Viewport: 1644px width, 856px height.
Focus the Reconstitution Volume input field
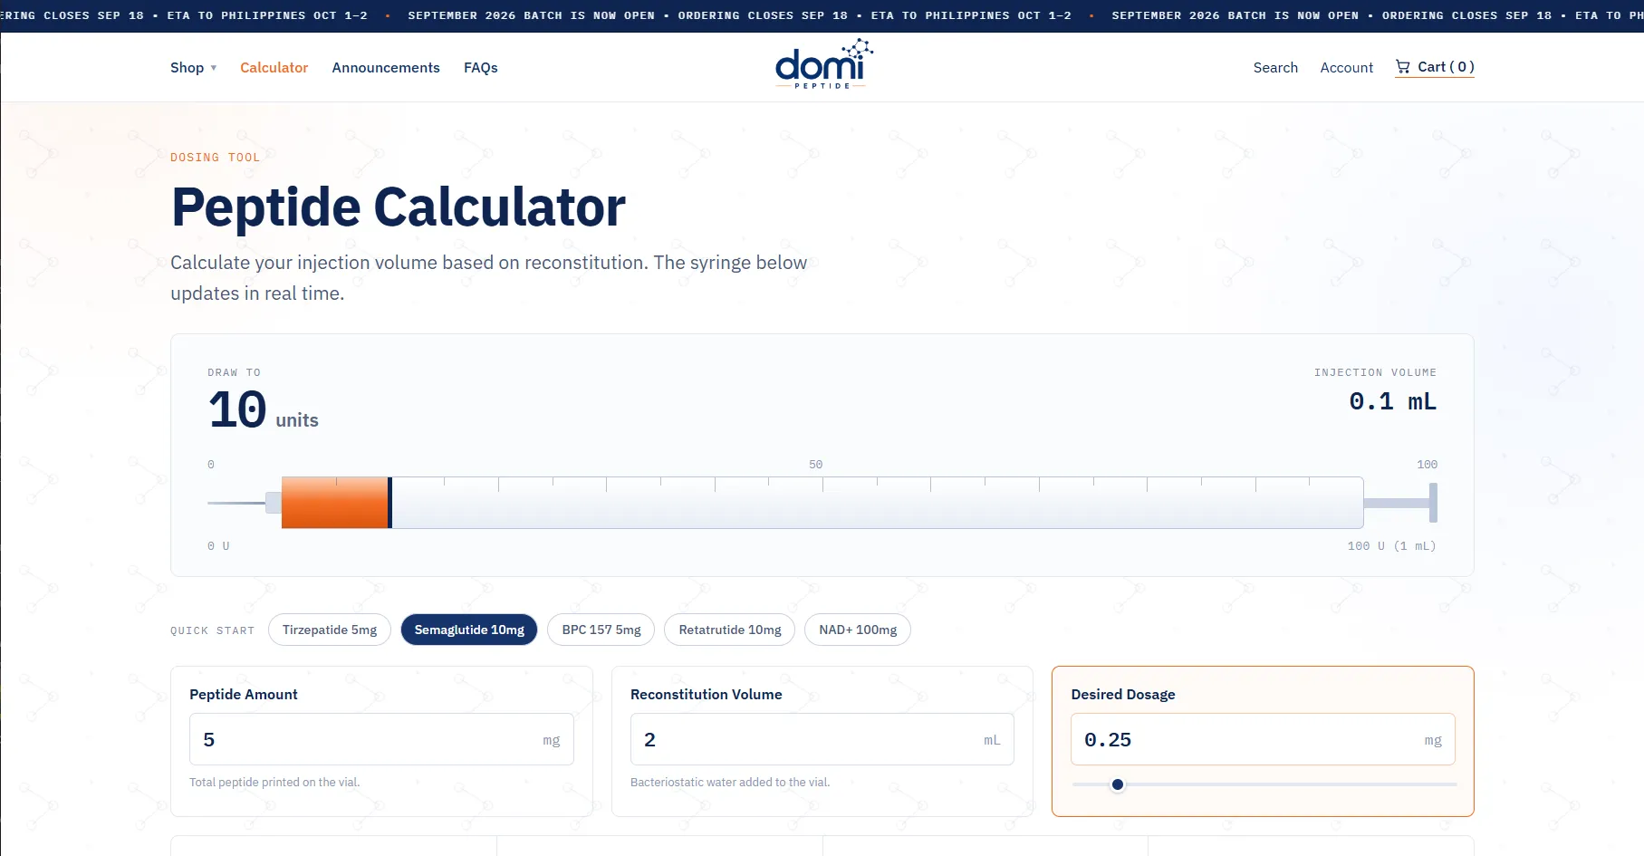(822, 739)
